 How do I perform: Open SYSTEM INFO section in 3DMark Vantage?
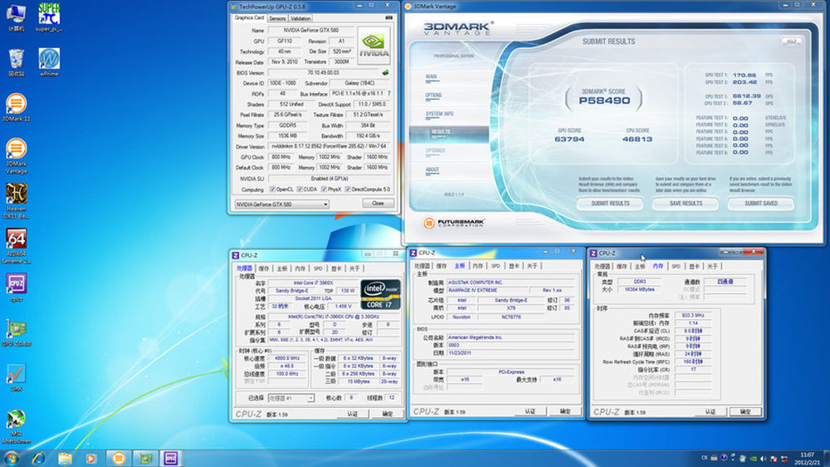439,115
